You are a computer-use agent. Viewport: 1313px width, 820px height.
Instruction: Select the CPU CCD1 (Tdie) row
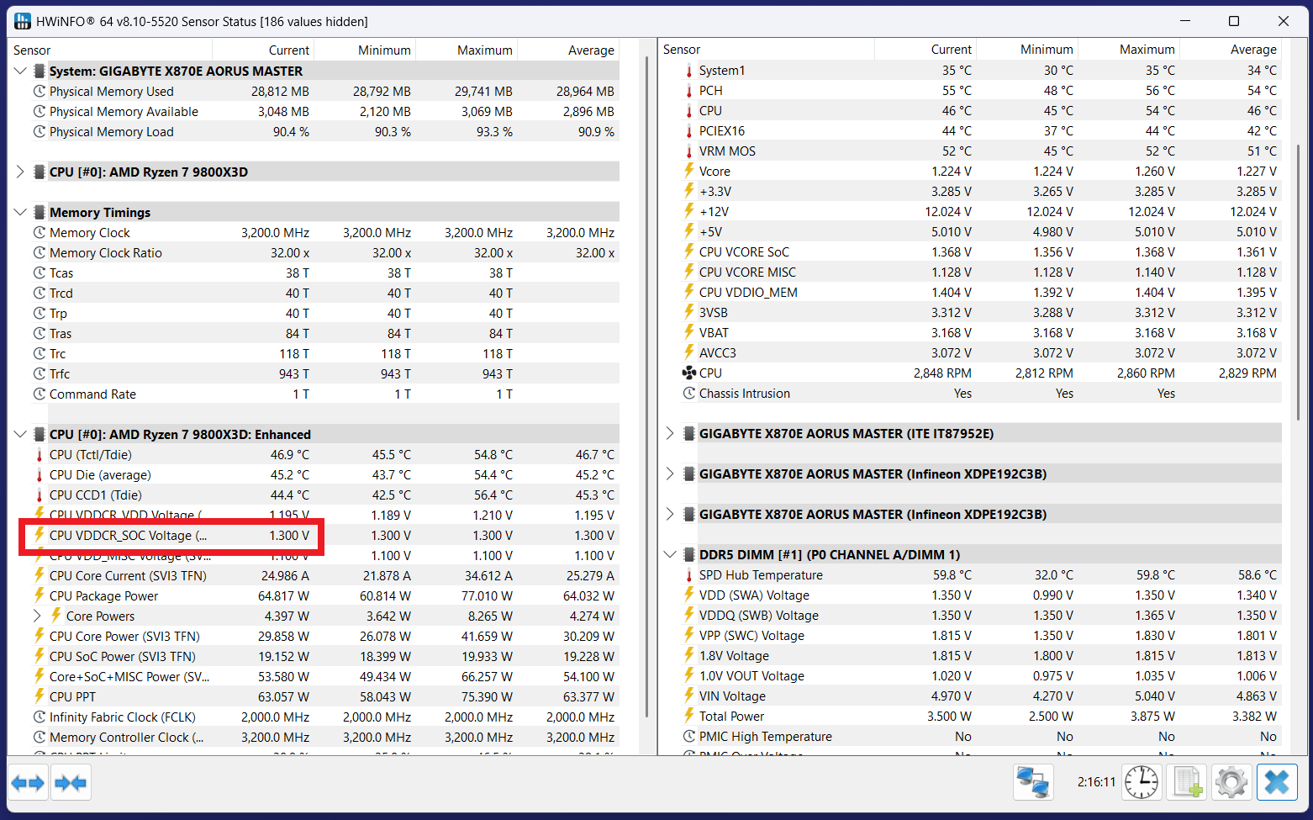pyautogui.click(x=325, y=495)
